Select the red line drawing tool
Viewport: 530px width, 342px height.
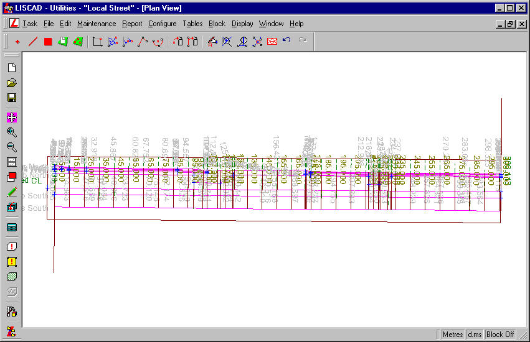tap(33, 42)
